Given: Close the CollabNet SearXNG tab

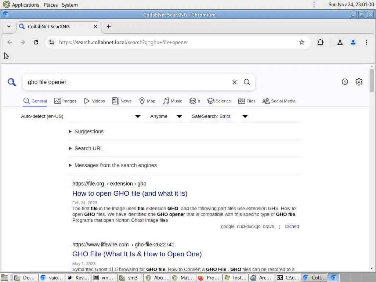Looking at the screenshot, I should click(x=95, y=26).
